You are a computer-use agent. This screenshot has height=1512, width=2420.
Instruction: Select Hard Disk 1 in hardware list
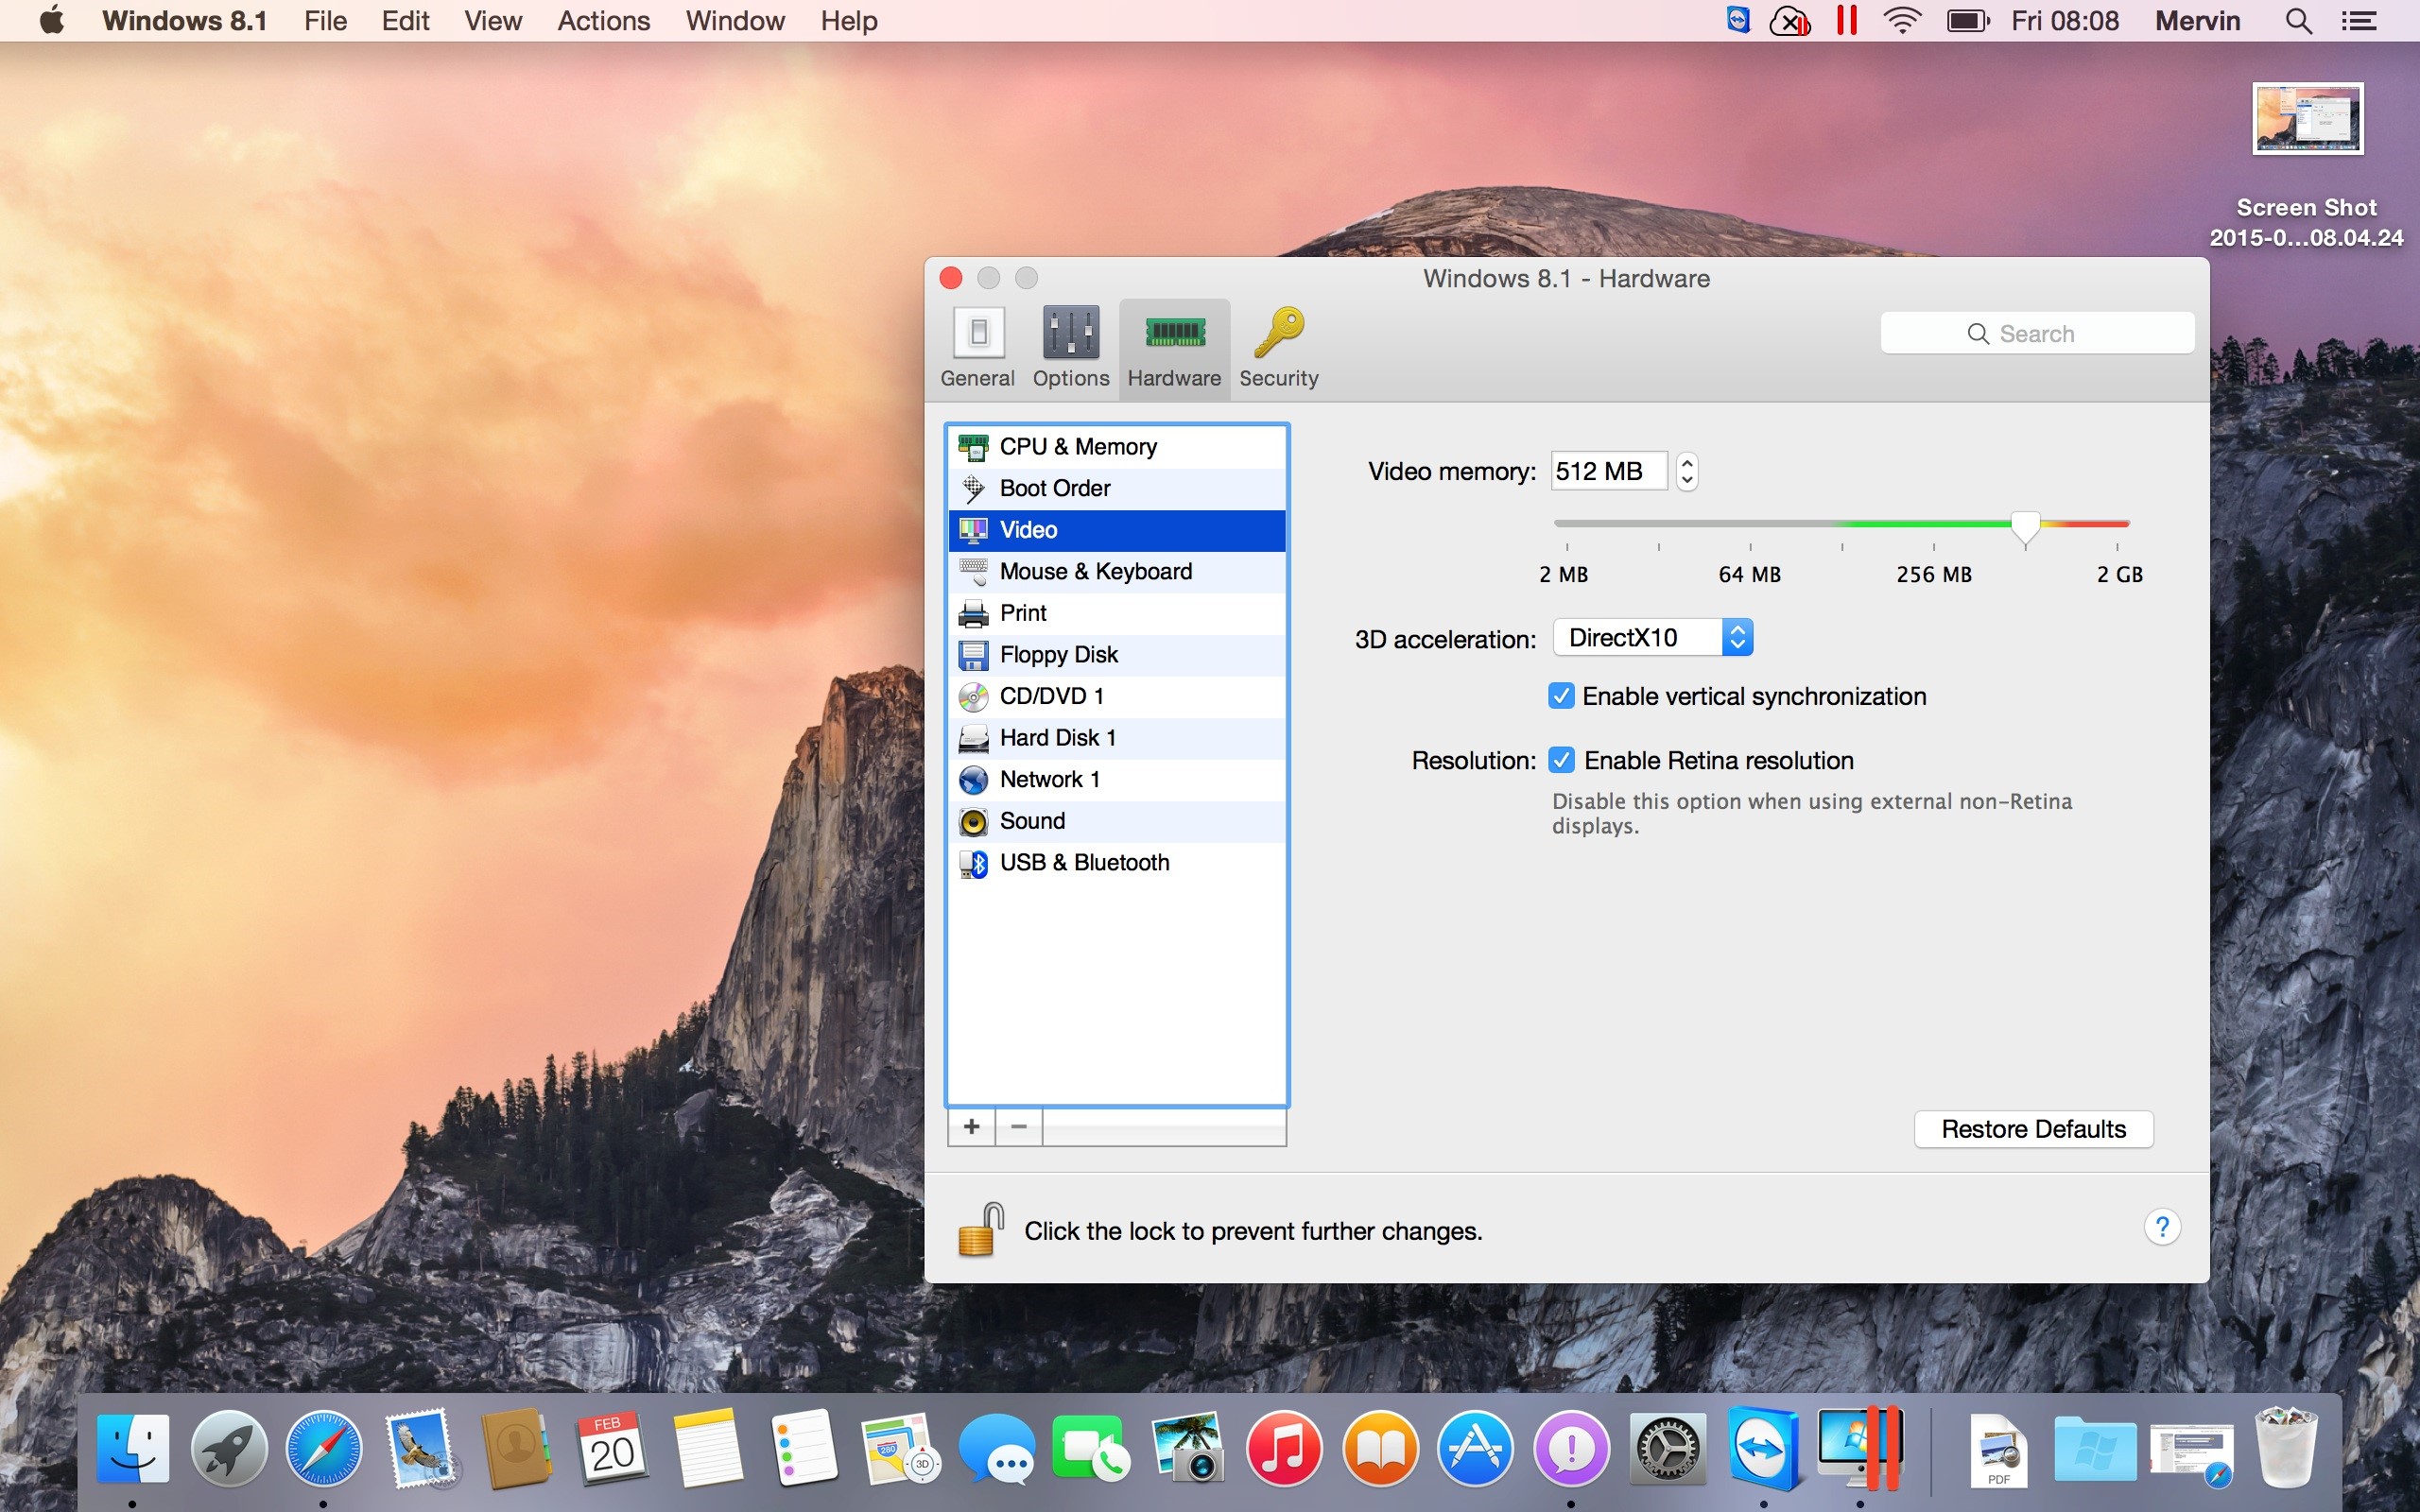coord(1116,738)
